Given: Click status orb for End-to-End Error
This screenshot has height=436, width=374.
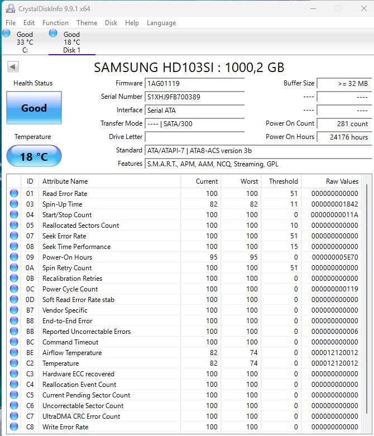Looking at the screenshot, I should click(x=14, y=320).
